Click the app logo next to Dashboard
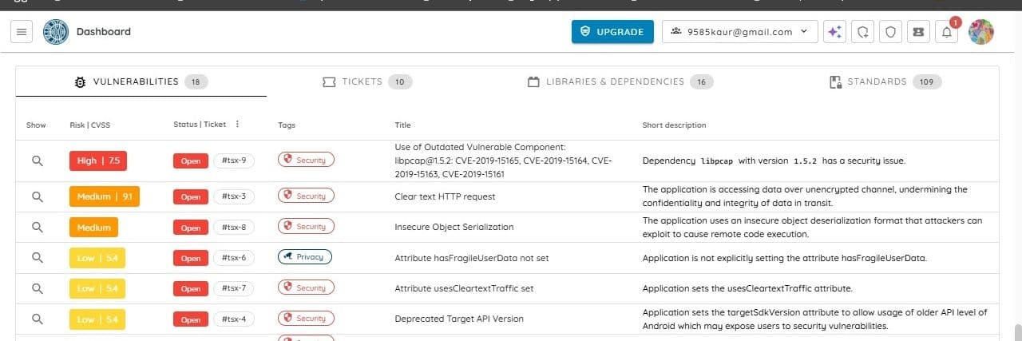Screen dimensions: 1022x341 pyautogui.click(x=56, y=32)
